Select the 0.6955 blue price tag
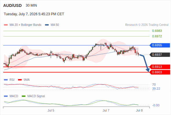The width and height of the screenshot is (171, 115). point(159,45)
